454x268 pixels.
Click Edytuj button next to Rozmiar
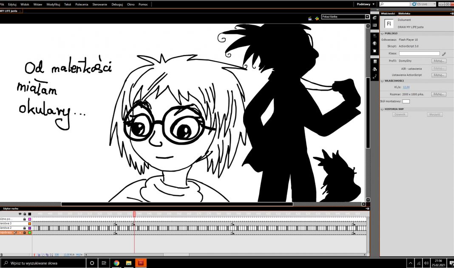439,94
